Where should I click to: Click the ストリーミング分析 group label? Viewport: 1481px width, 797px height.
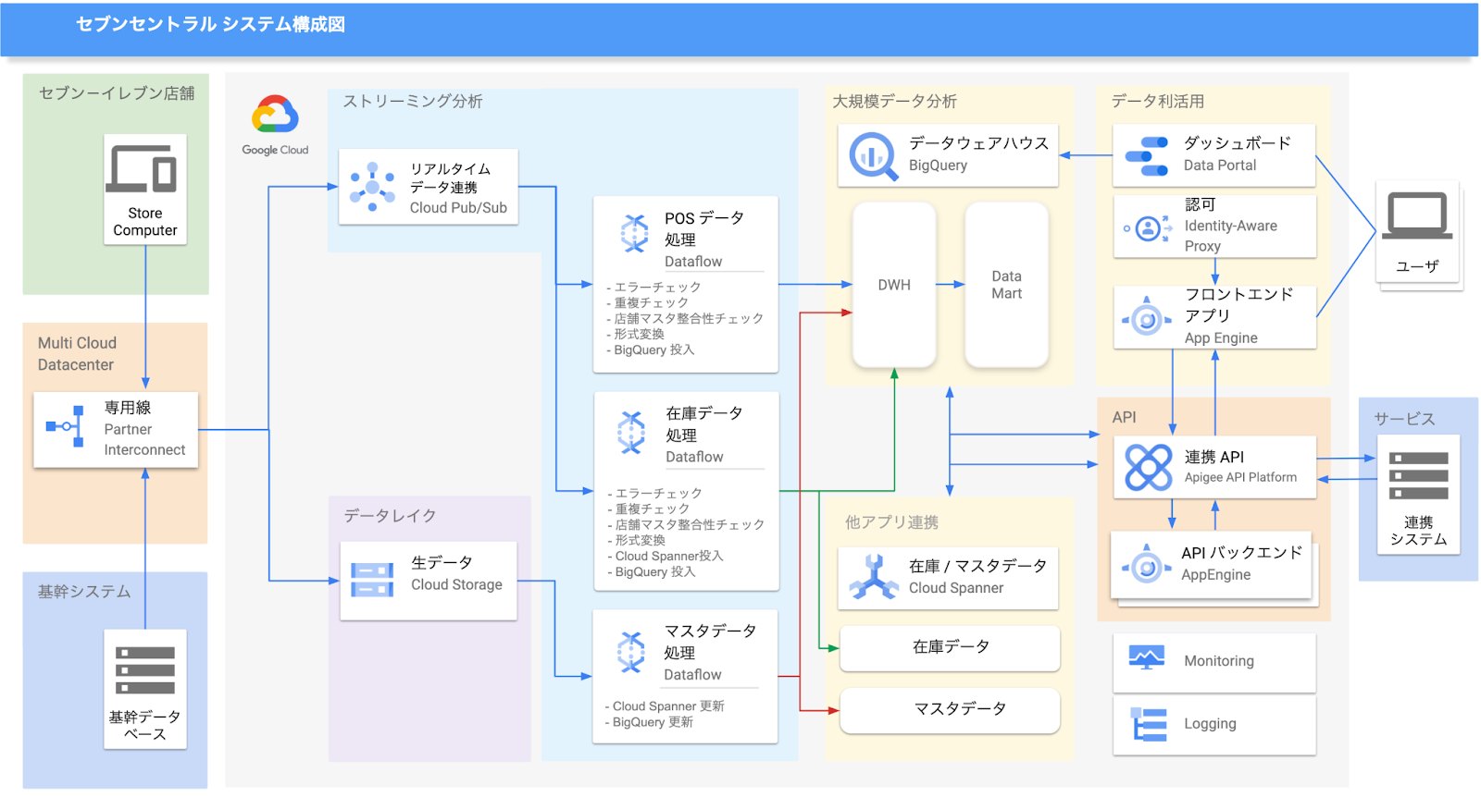pos(413,102)
